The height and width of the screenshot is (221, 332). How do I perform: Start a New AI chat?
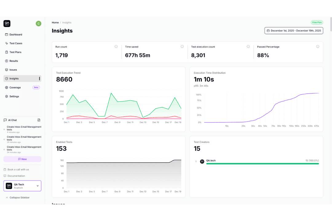[x=22, y=159]
